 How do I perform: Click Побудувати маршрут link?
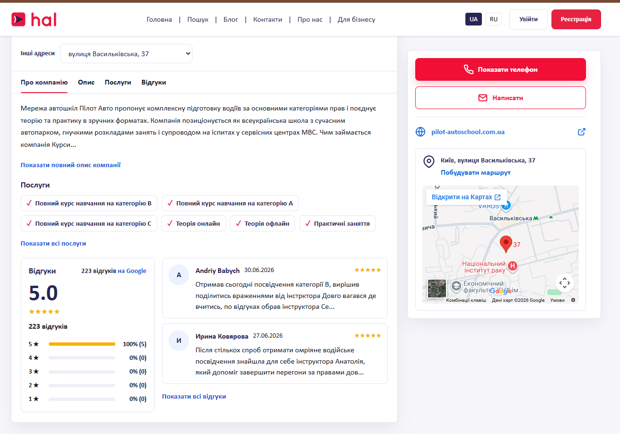click(x=476, y=173)
